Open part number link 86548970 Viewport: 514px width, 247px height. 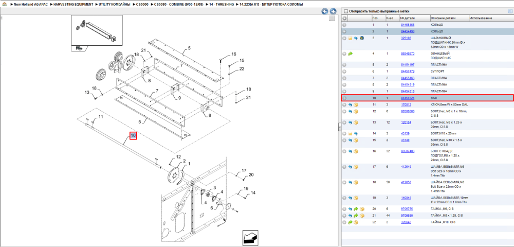coord(408,54)
